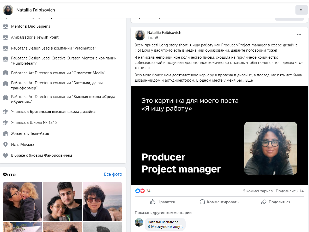309x232 pixels.
Task: Expand the post text with Ещё
Action: click(x=249, y=80)
